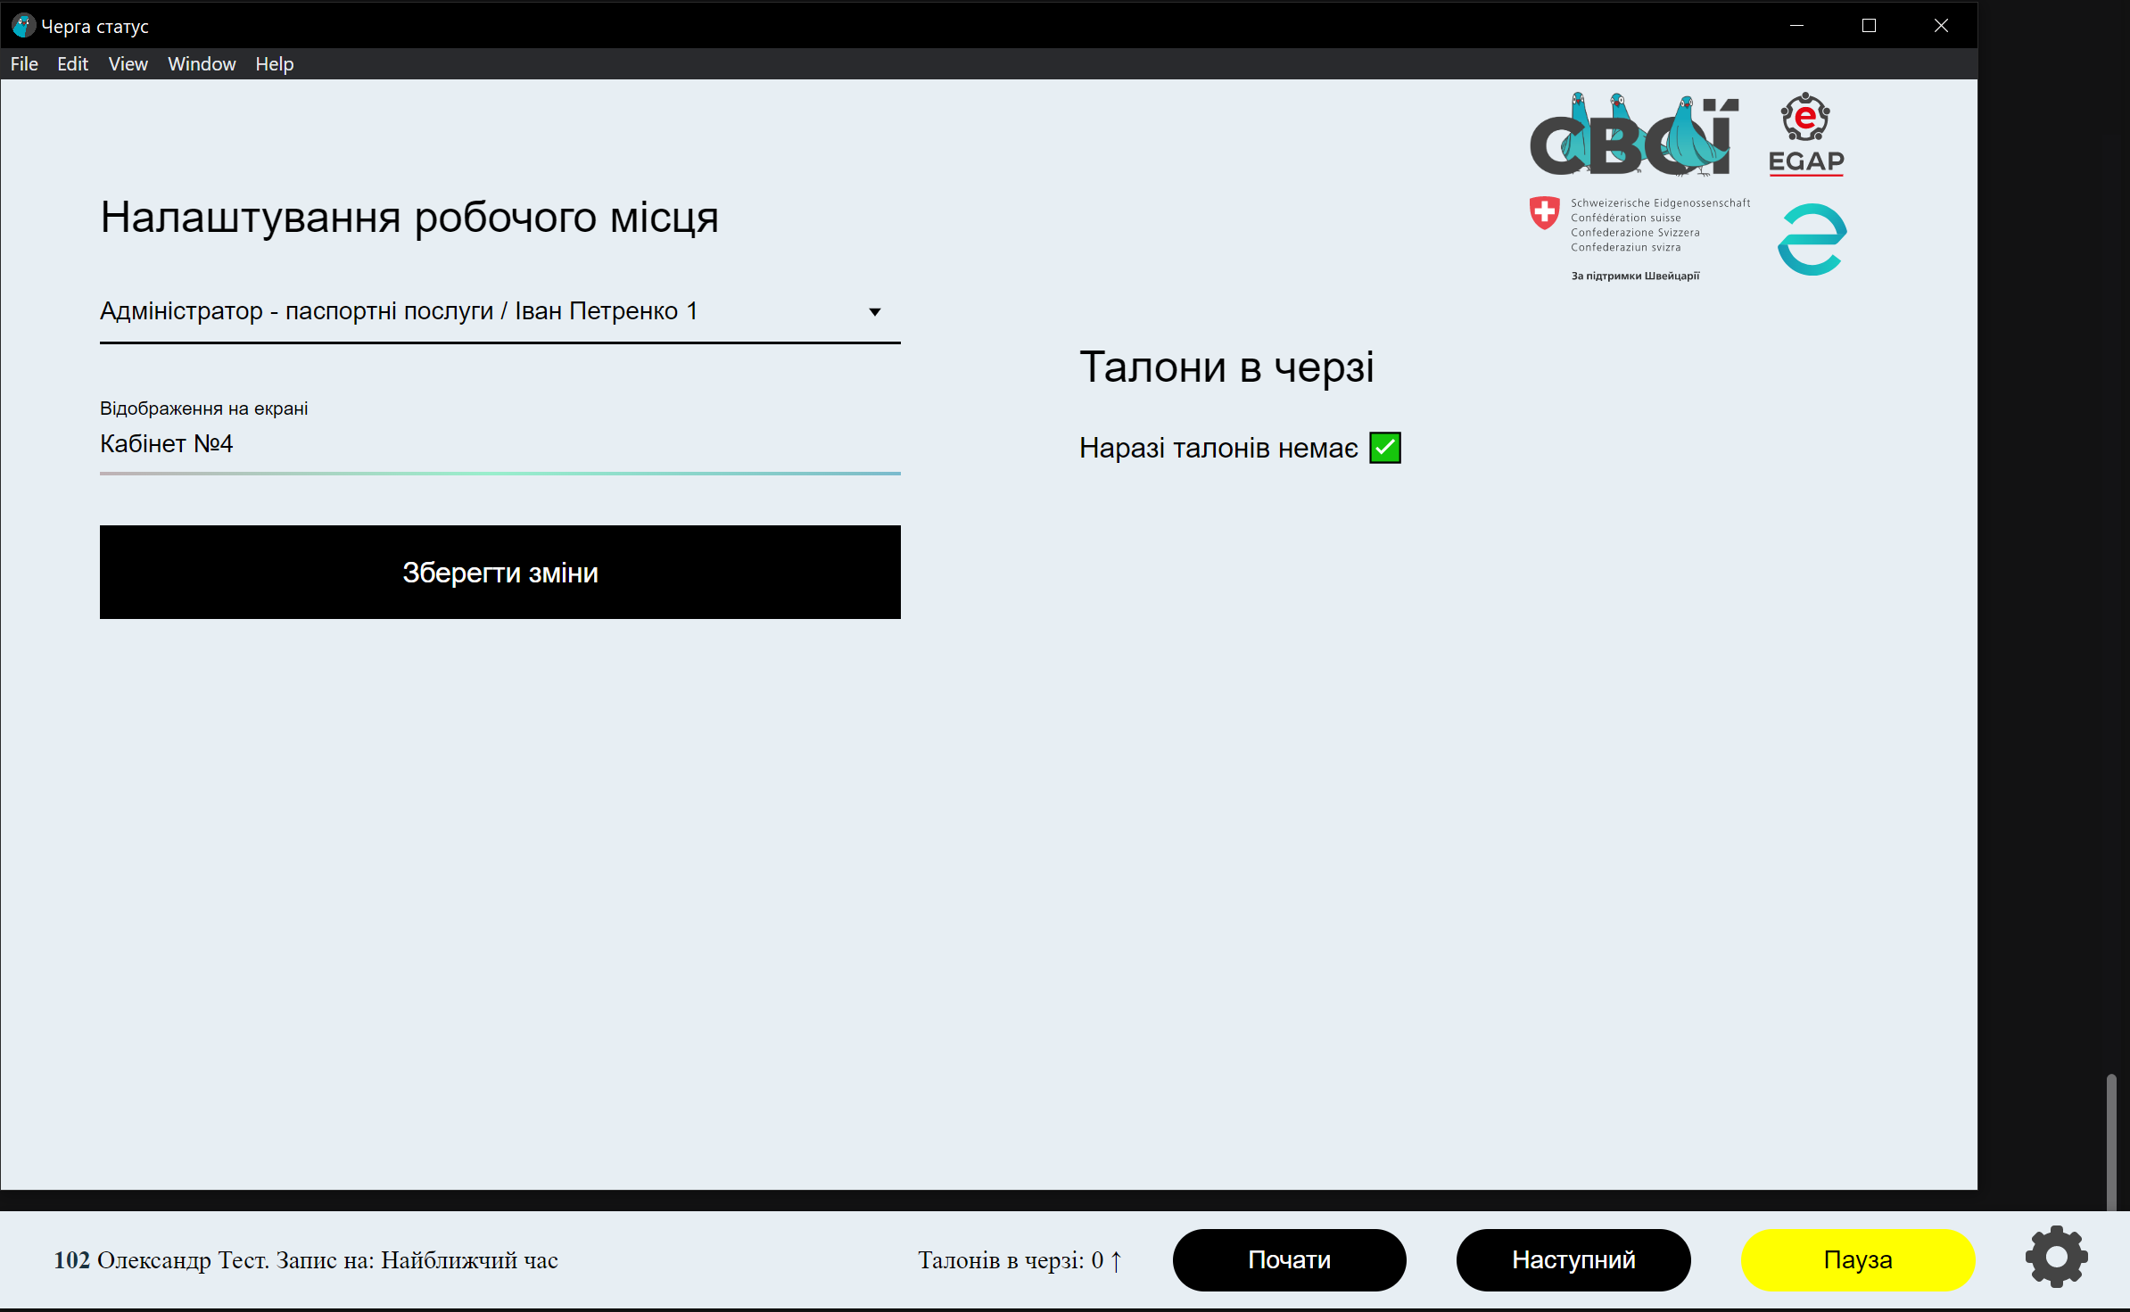Viewport: 2130px width, 1312px height.
Task: Click the upward arrow by queue count
Action: click(1116, 1260)
